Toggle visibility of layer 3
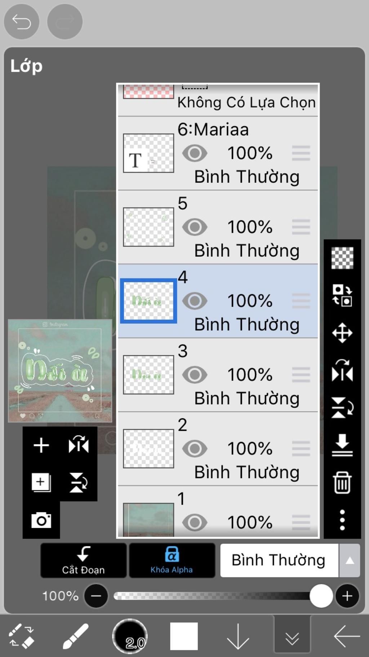369x657 pixels. tap(195, 375)
